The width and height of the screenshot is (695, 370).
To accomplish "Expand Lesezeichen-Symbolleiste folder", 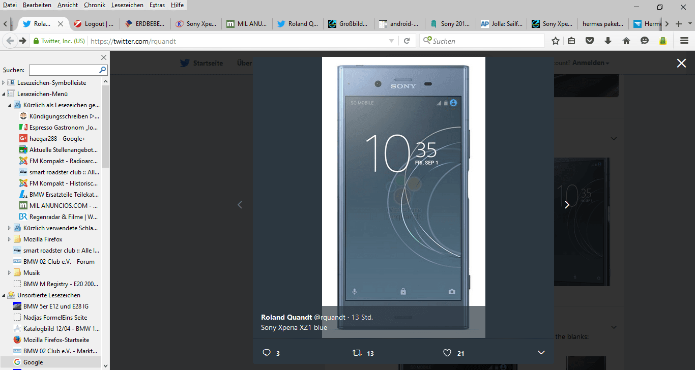I will tap(4, 83).
